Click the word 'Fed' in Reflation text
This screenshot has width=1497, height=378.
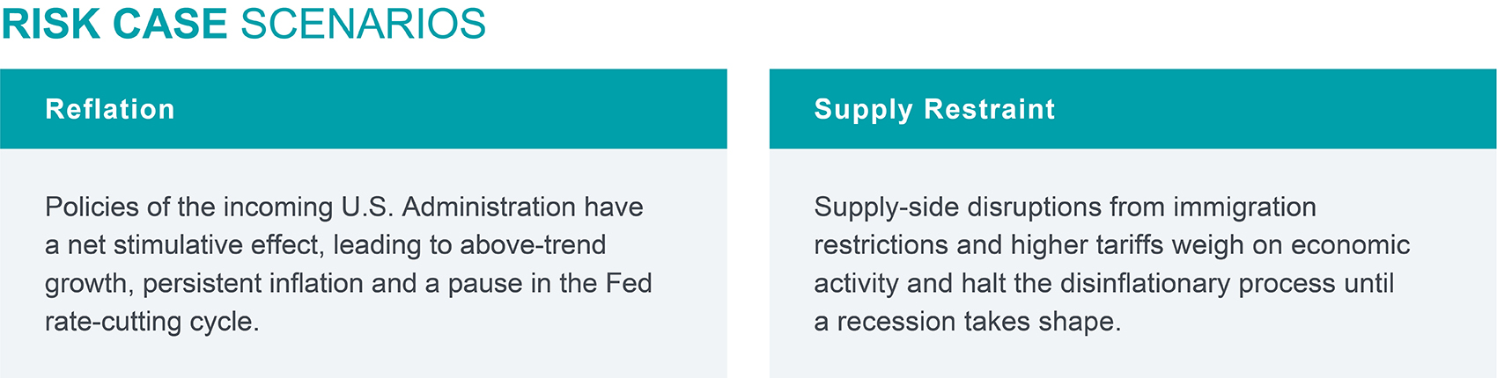[629, 283]
